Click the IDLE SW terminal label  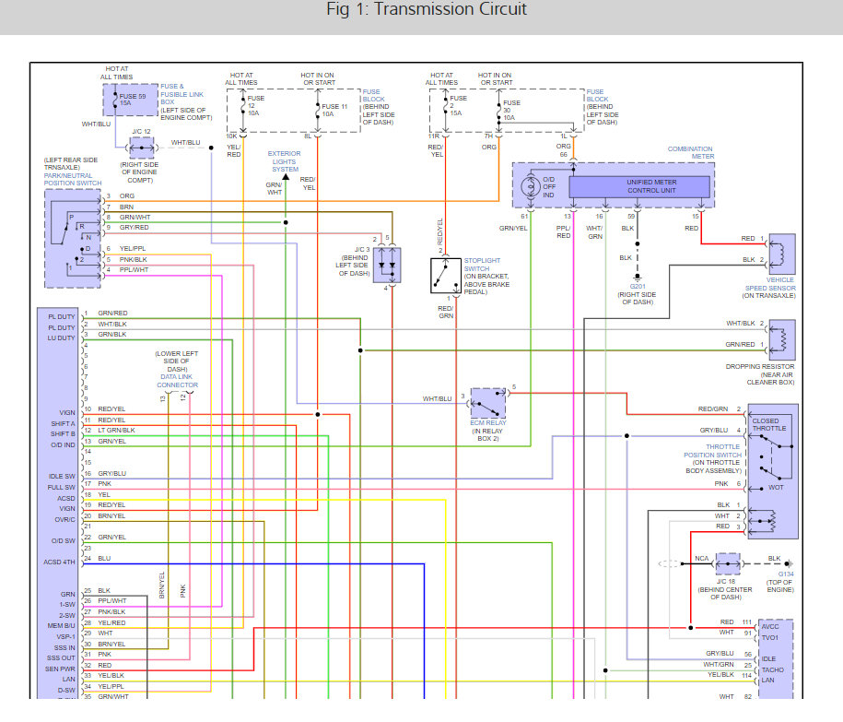click(62, 477)
